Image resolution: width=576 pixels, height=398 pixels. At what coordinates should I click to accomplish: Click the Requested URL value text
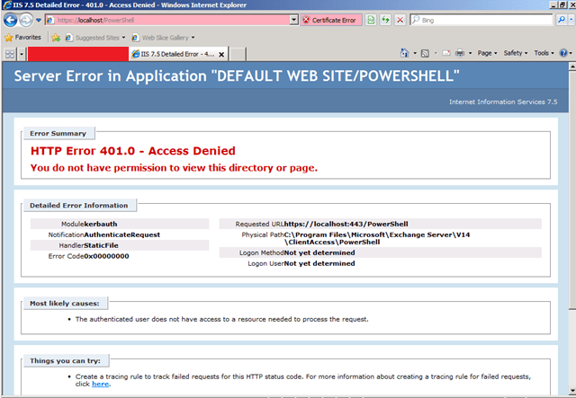click(x=346, y=224)
